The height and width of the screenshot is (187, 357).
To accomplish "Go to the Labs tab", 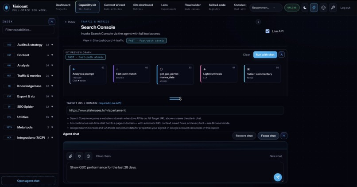I will tap(168, 7).
